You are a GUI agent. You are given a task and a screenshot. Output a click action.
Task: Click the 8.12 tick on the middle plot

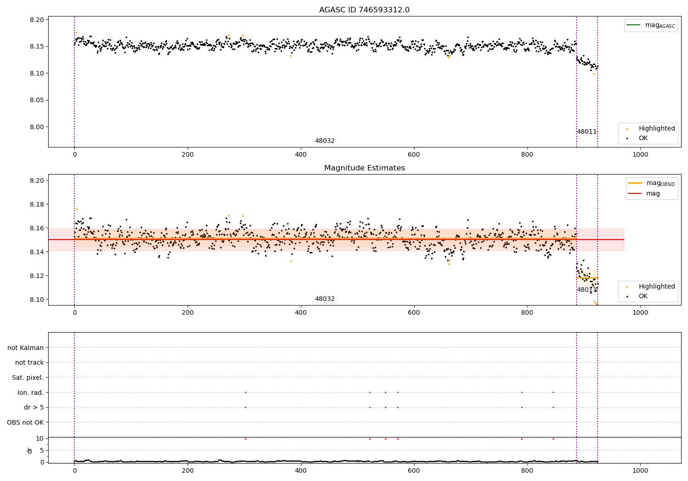37,276
